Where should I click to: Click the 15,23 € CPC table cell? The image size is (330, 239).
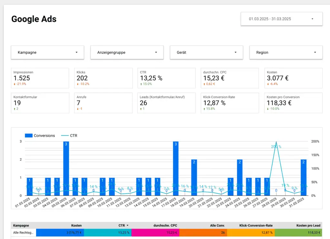tap(155, 233)
